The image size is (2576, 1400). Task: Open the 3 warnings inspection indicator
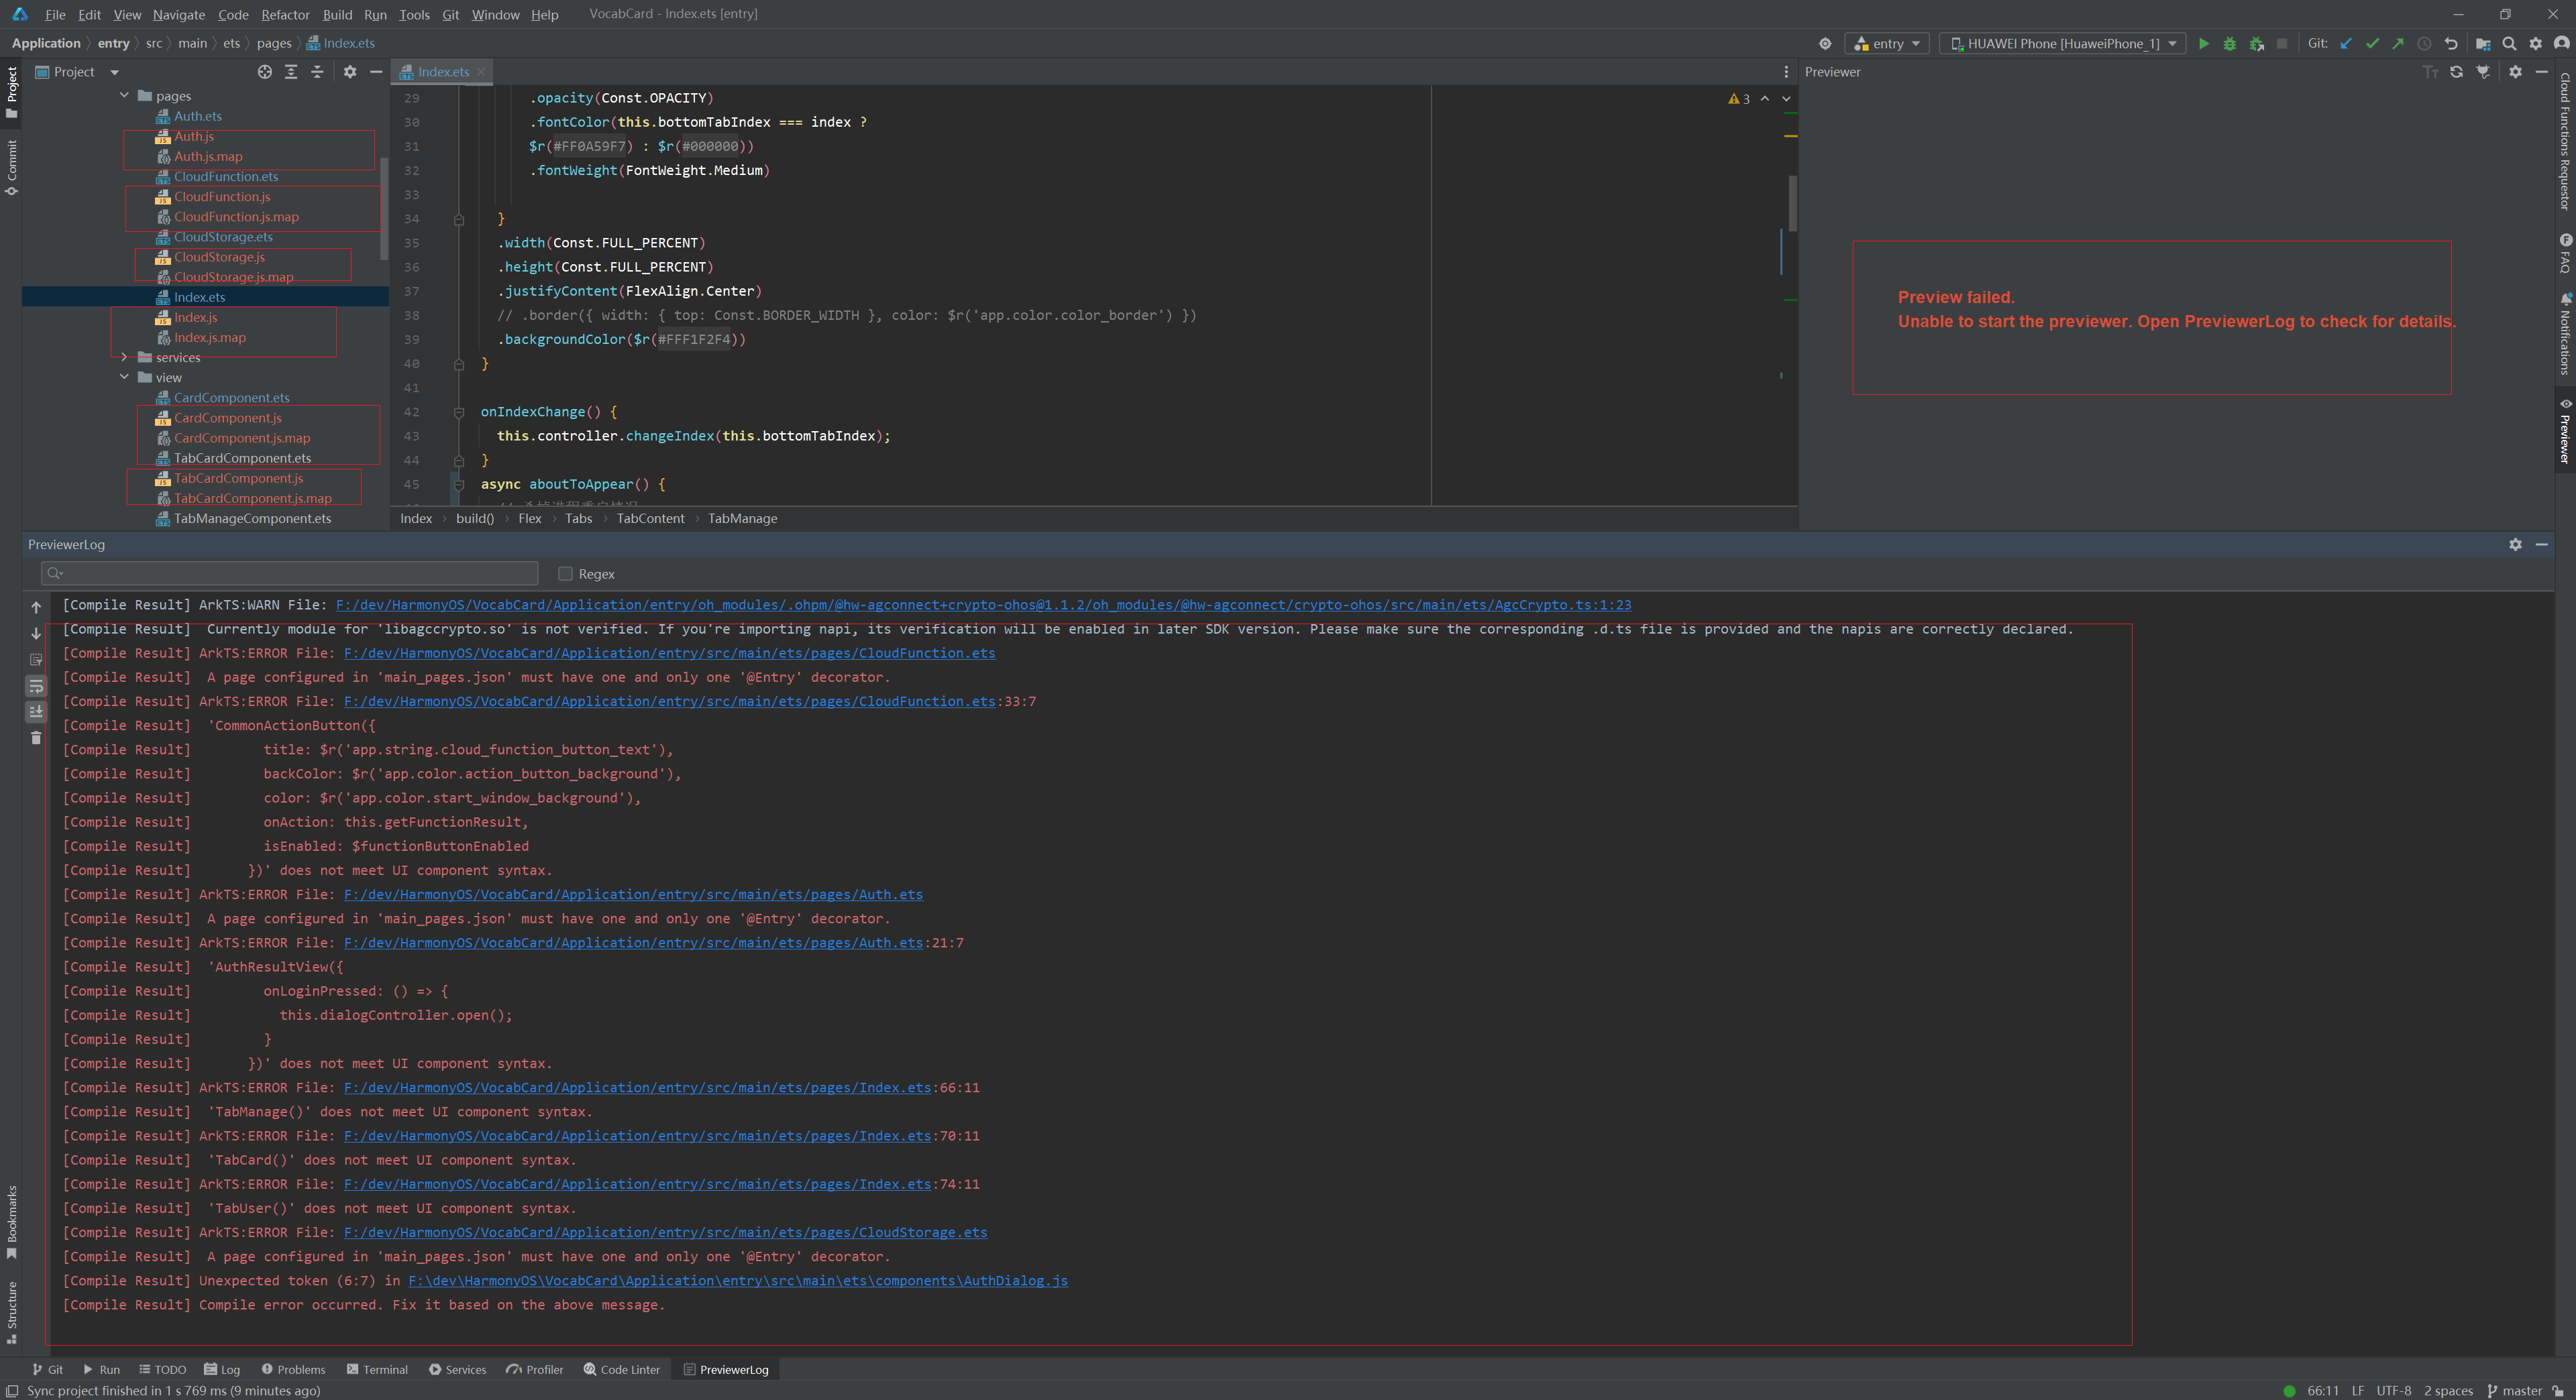click(x=1739, y=99)
